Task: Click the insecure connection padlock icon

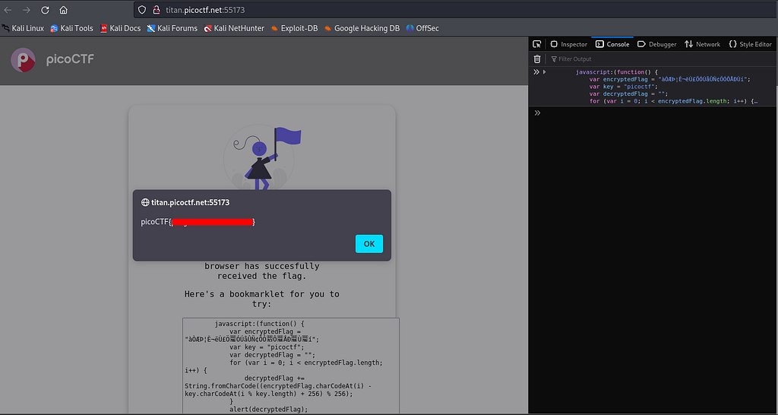Action: (x=157, y=10)
